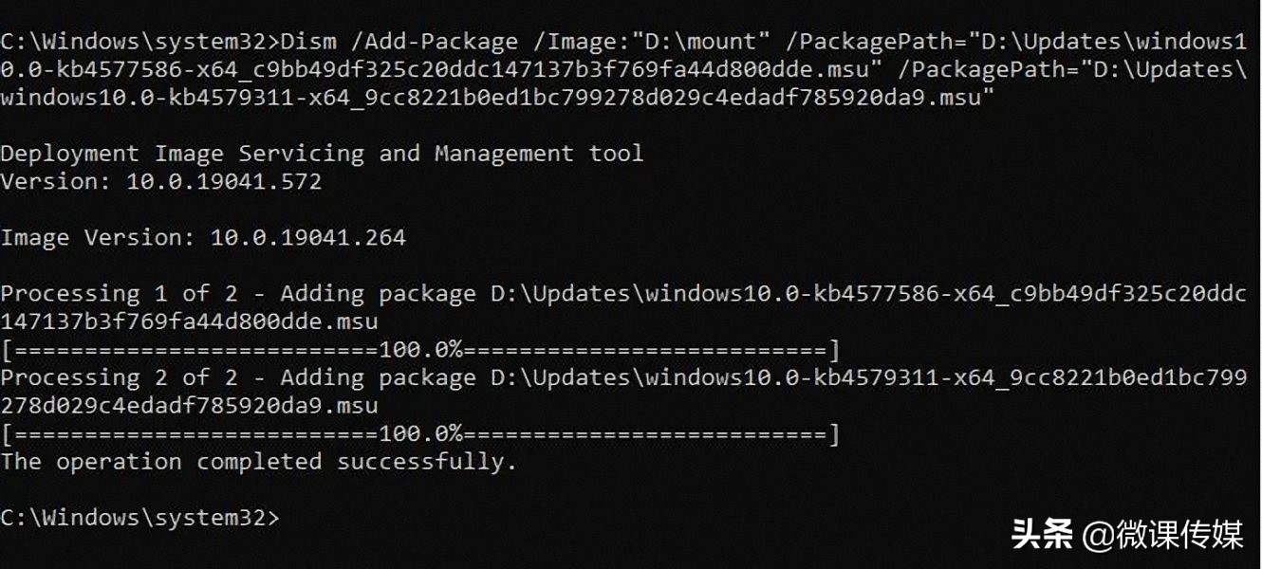Click the 278d029c4edadf785920da9.msu output line
1262x569 pixels.
(189, 406)
